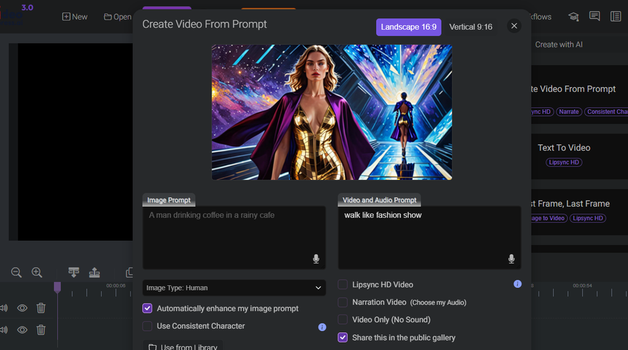Delete first track with trash icon
Viewport: 628px width, 350px height.
[x=41, y=308]
